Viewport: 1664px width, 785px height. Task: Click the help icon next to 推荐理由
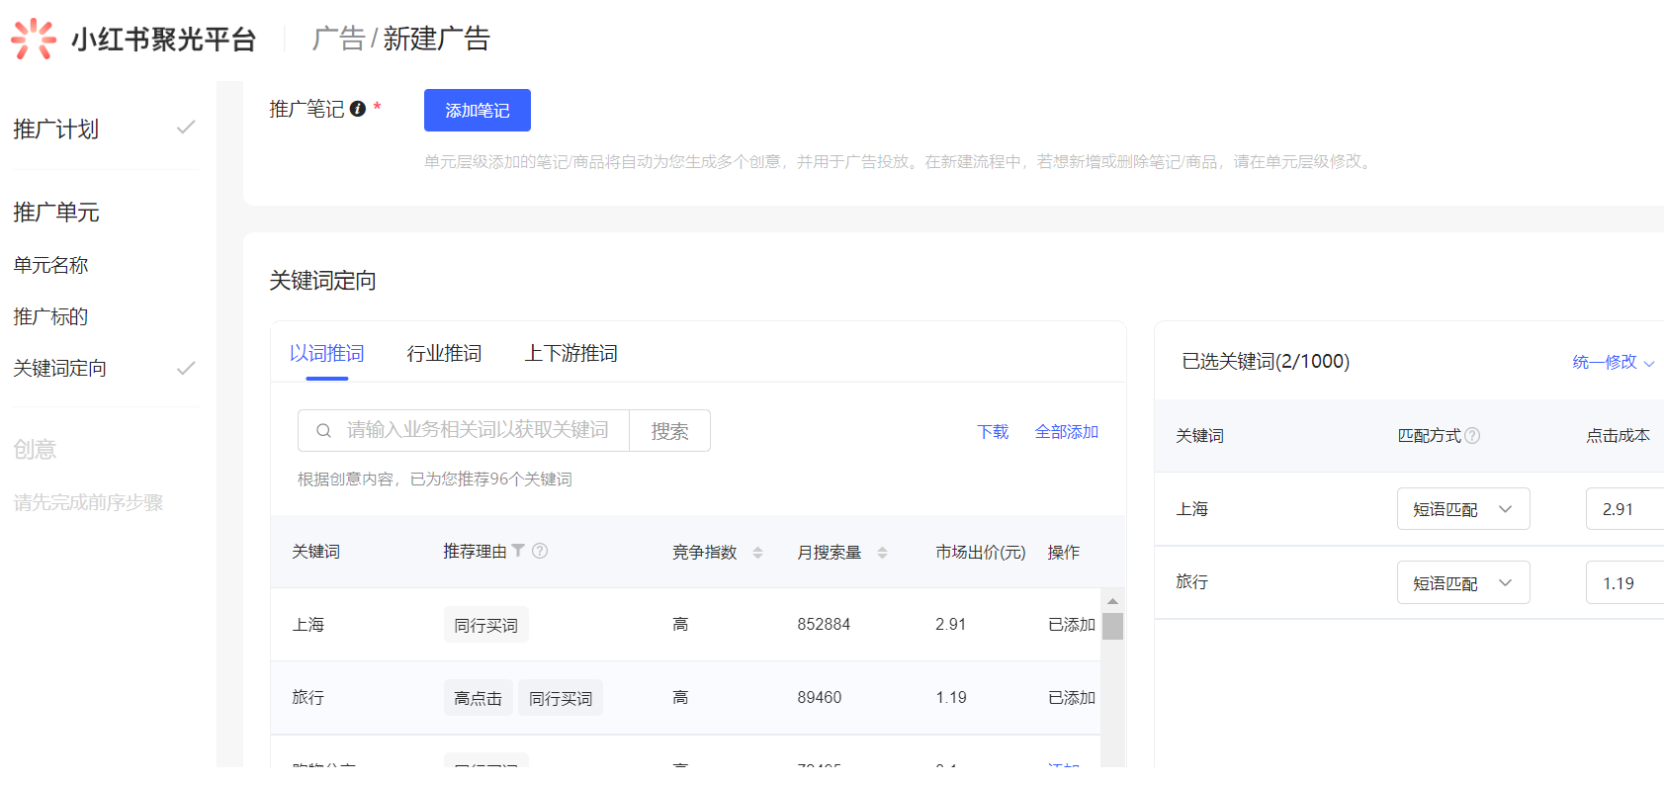[540, 551]
